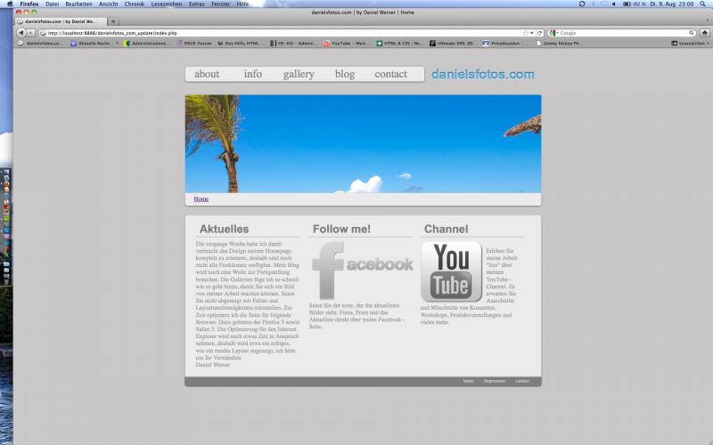
Task: Click the impressum footer link
Action: [495, 381]
